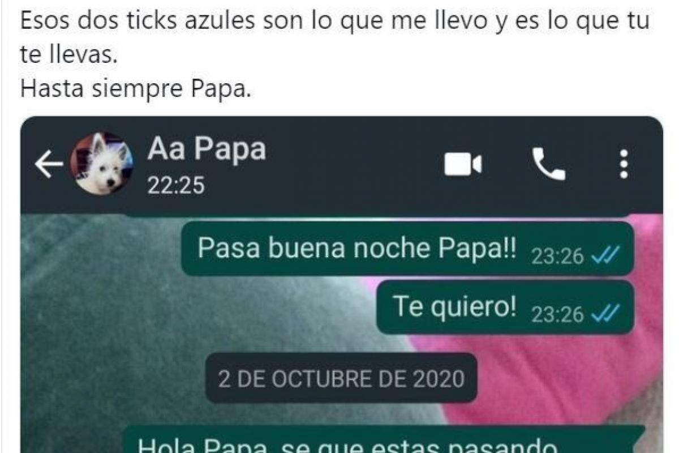Open the three-dot overflow menu
Viewport: 679px width, 453px height.
pos(624,164)
